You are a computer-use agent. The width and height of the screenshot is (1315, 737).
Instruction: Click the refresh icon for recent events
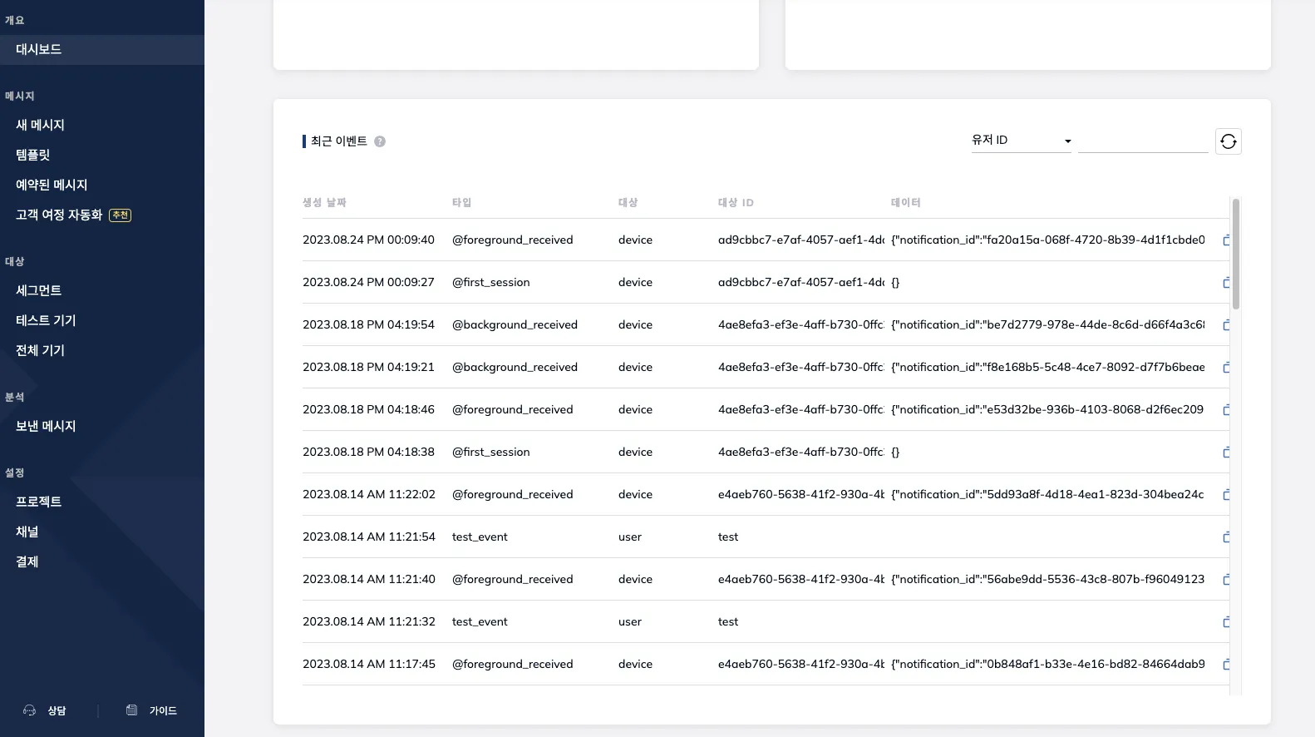pos(1228,141)
